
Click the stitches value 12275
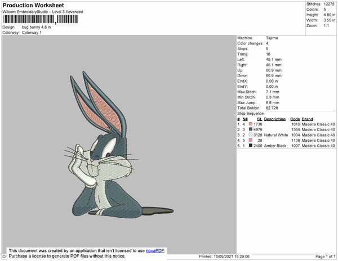pyautogui.click(x=329, y=4)
